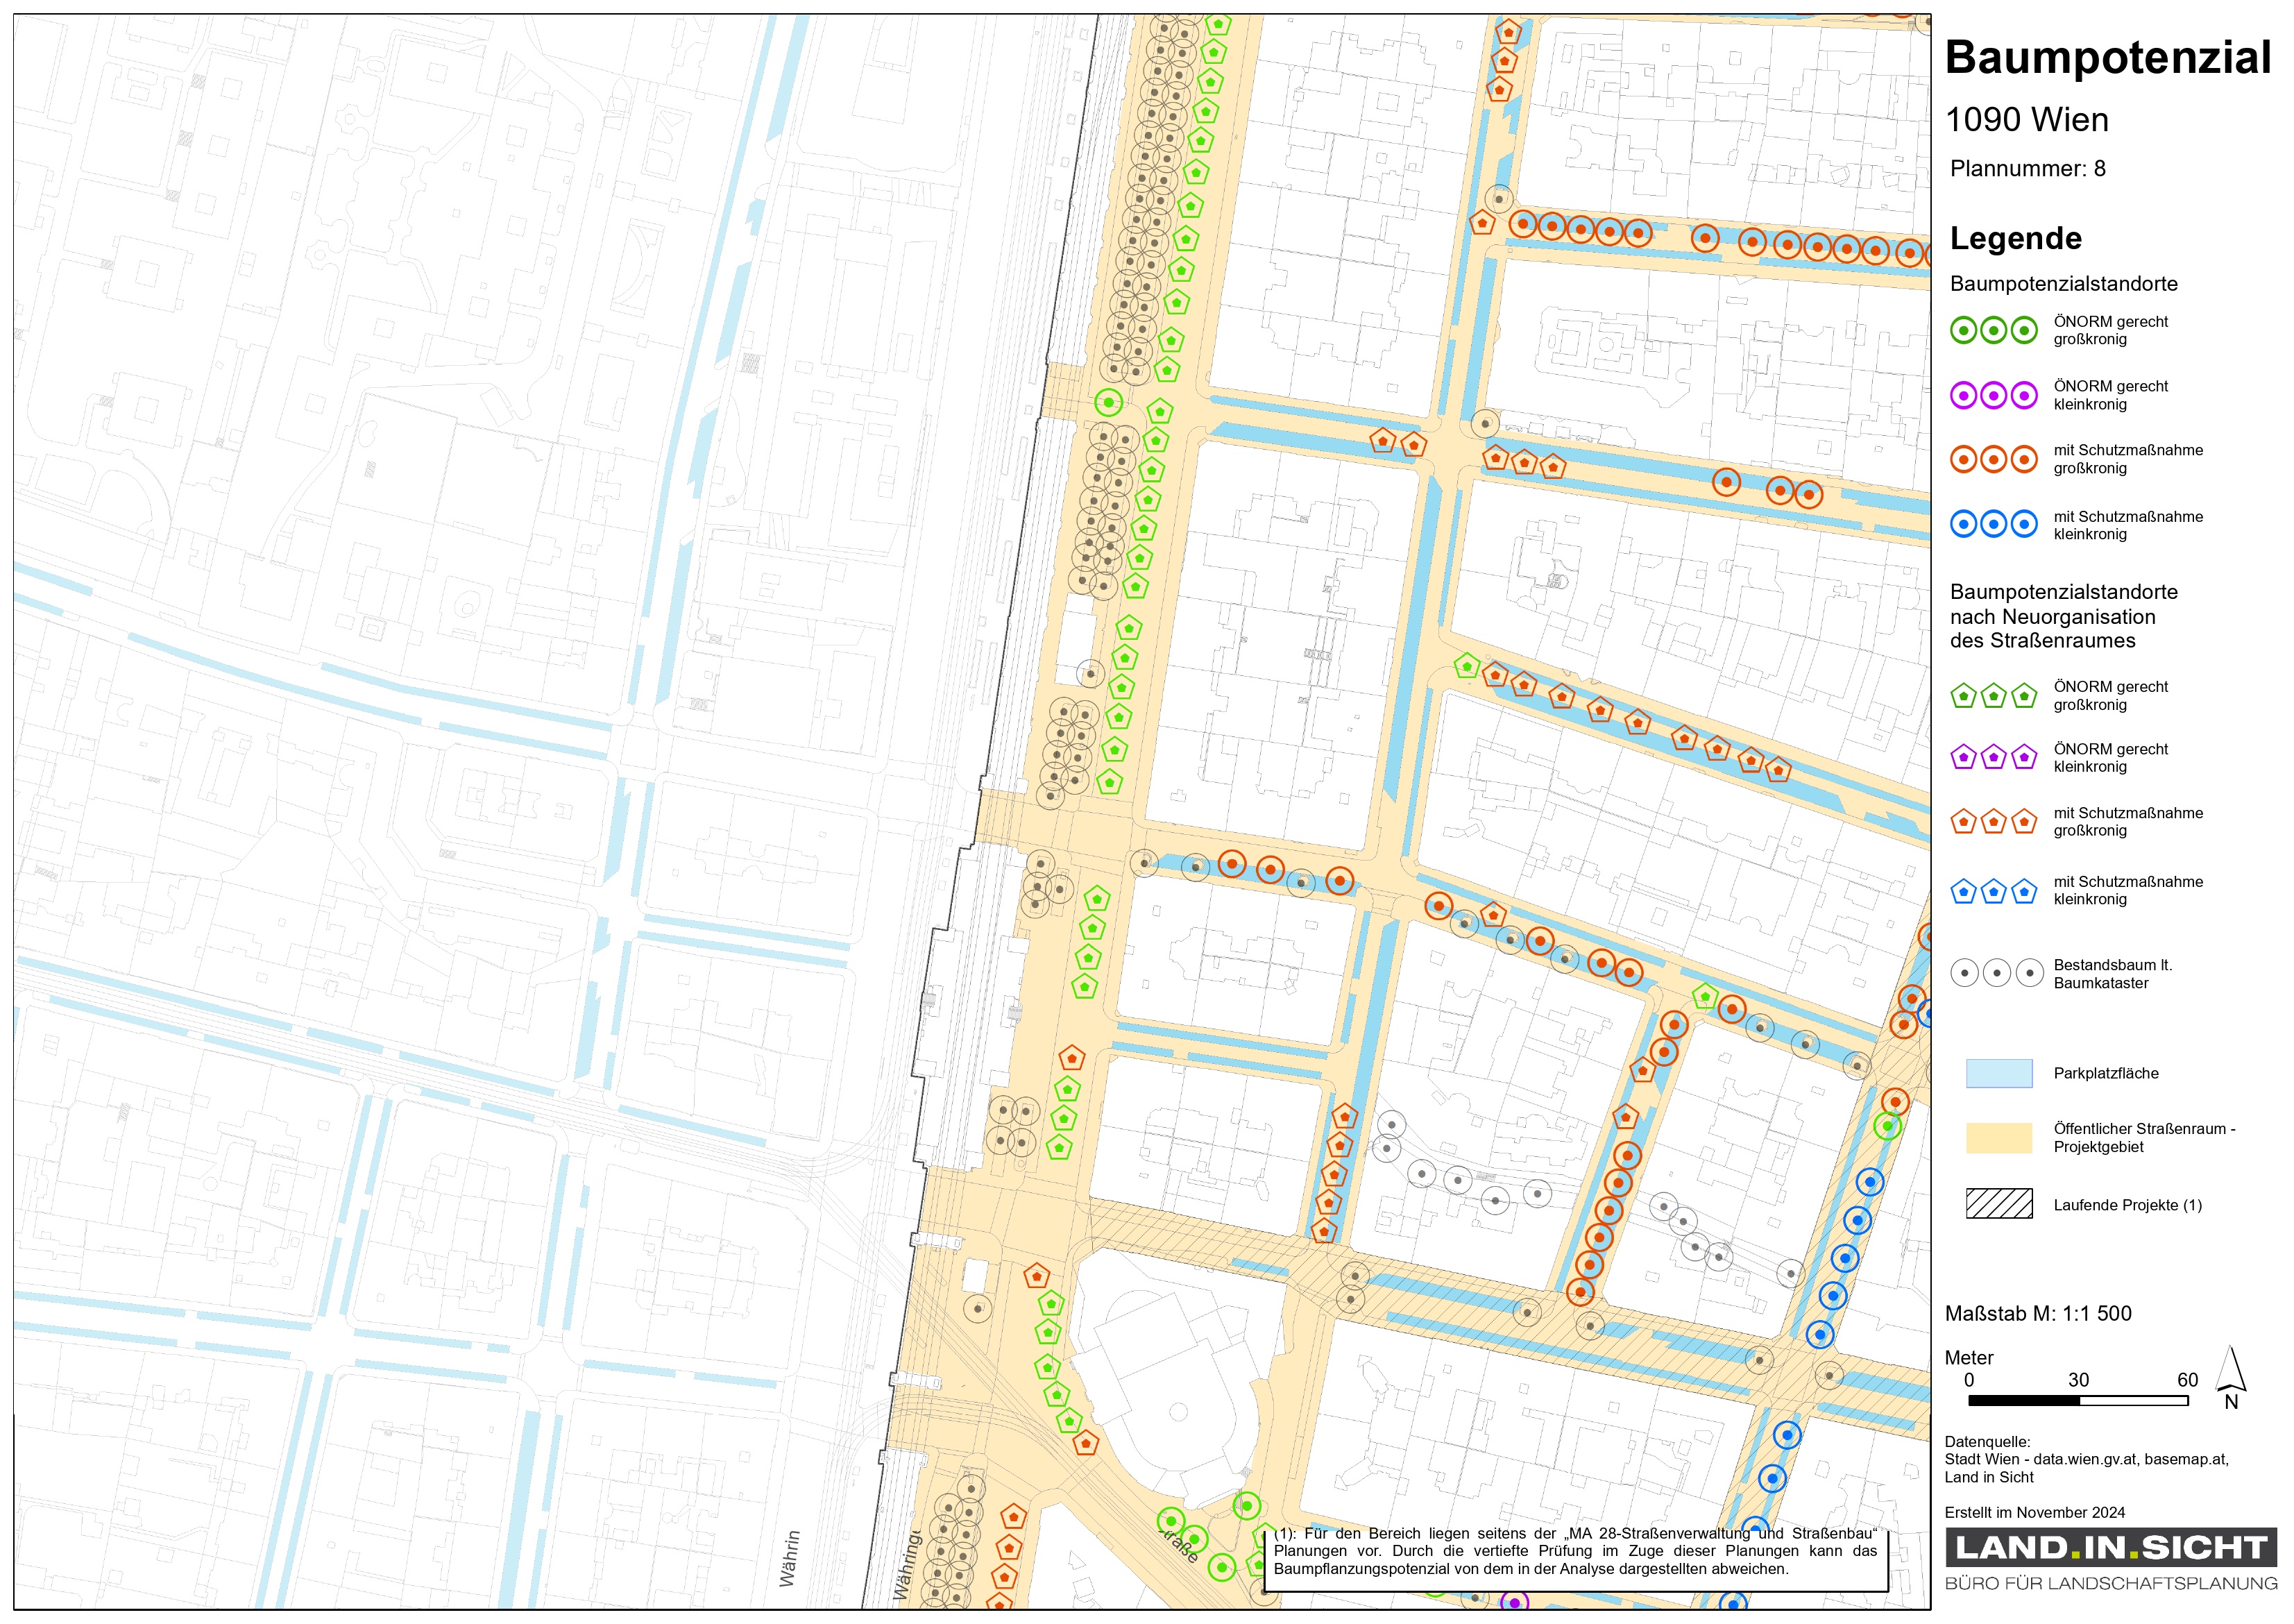
Task: Click the LAND.IN.SICHT logo
Action: 2110,1547
